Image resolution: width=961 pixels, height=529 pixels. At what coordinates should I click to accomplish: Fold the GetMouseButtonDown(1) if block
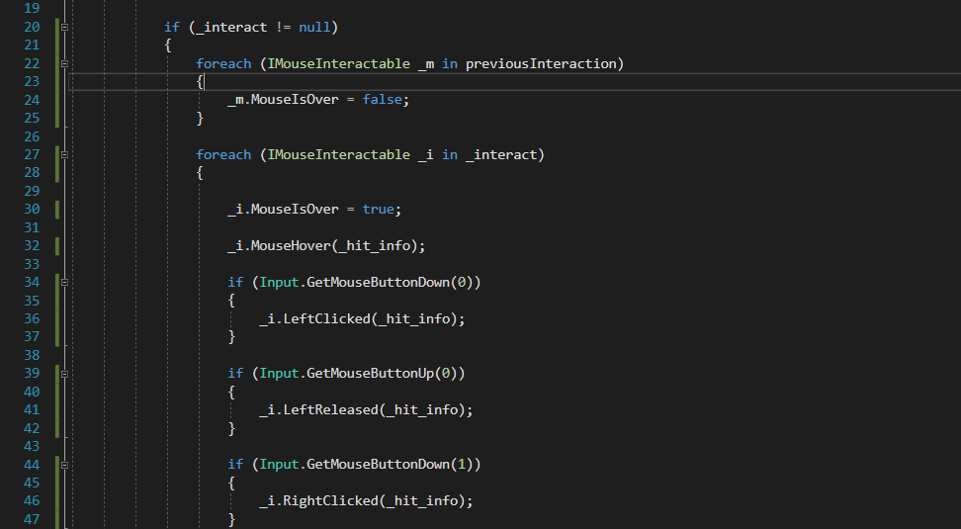[x=64, y=464]
